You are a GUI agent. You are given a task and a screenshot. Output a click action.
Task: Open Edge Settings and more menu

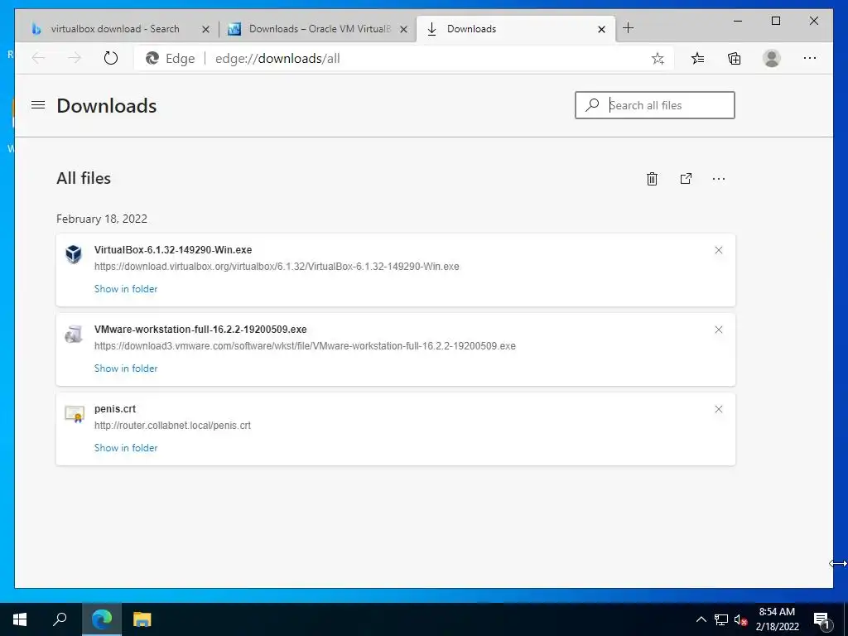point(810,58)
